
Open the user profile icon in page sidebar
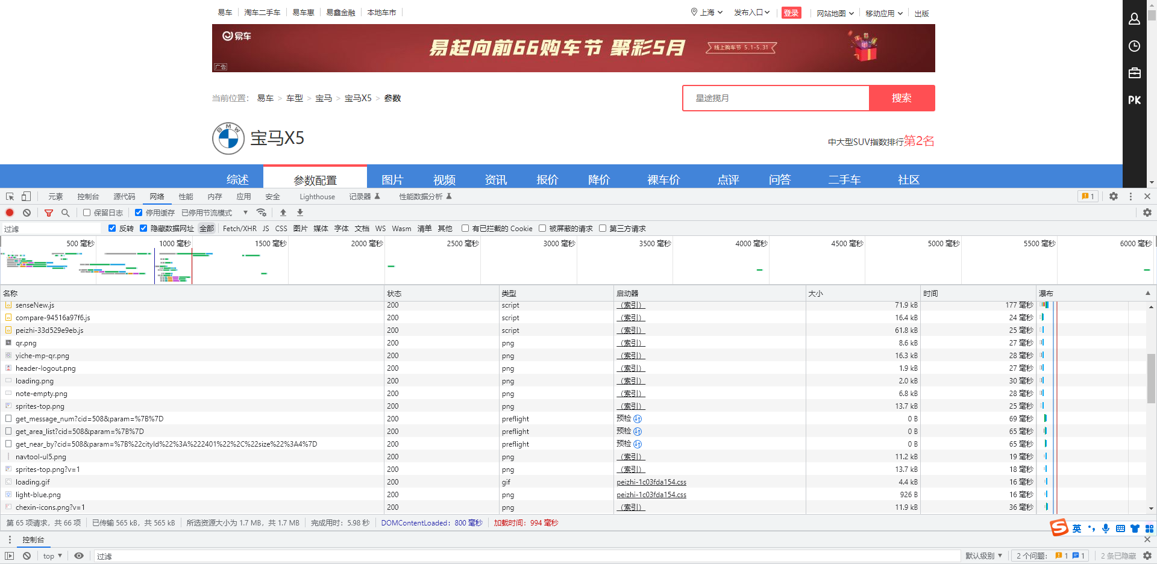tap(1134, 19)
